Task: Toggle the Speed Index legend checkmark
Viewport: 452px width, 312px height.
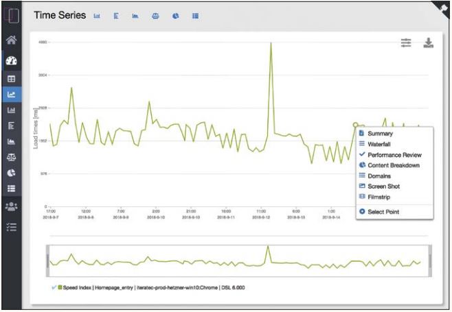Action: tap(54, 287)
